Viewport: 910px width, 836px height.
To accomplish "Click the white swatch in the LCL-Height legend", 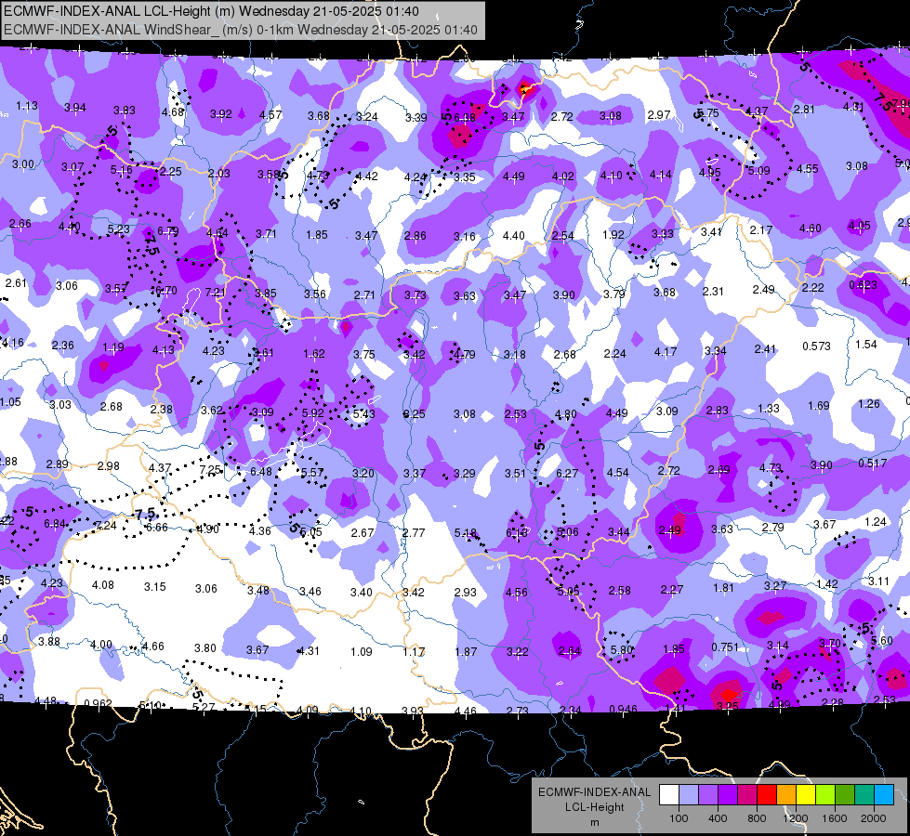I will pos(669,795).
